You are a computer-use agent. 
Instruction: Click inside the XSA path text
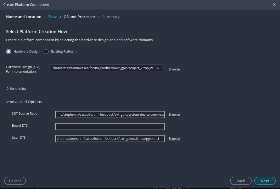(x=103, y=68)
